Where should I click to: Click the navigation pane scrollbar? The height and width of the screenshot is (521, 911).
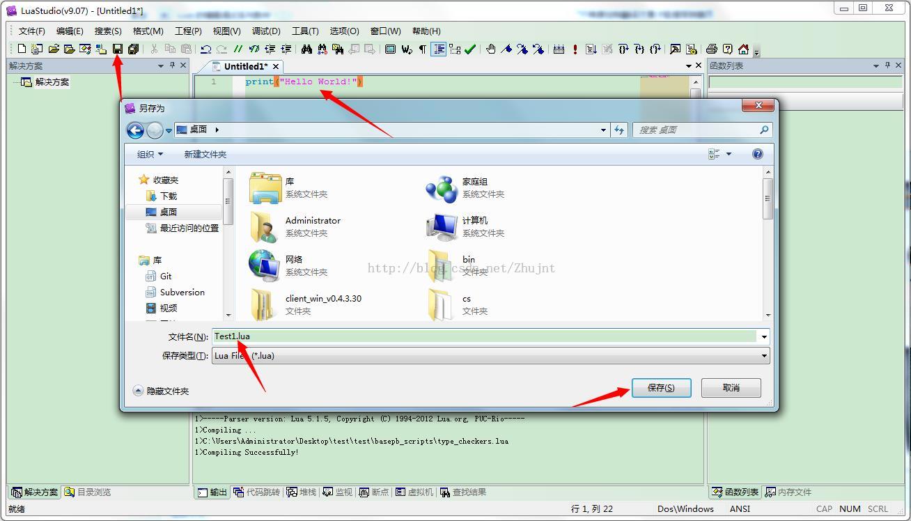(228, 243)
